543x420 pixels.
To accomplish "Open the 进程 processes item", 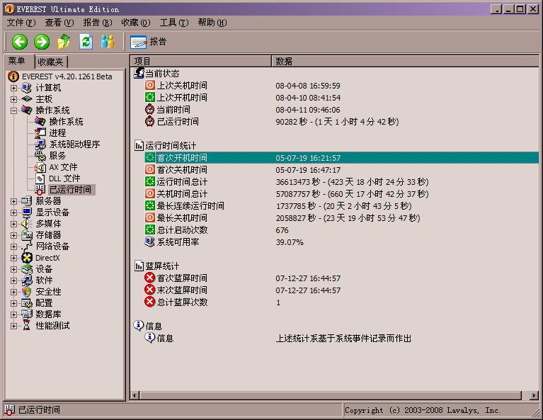I will tap(57, 133).
